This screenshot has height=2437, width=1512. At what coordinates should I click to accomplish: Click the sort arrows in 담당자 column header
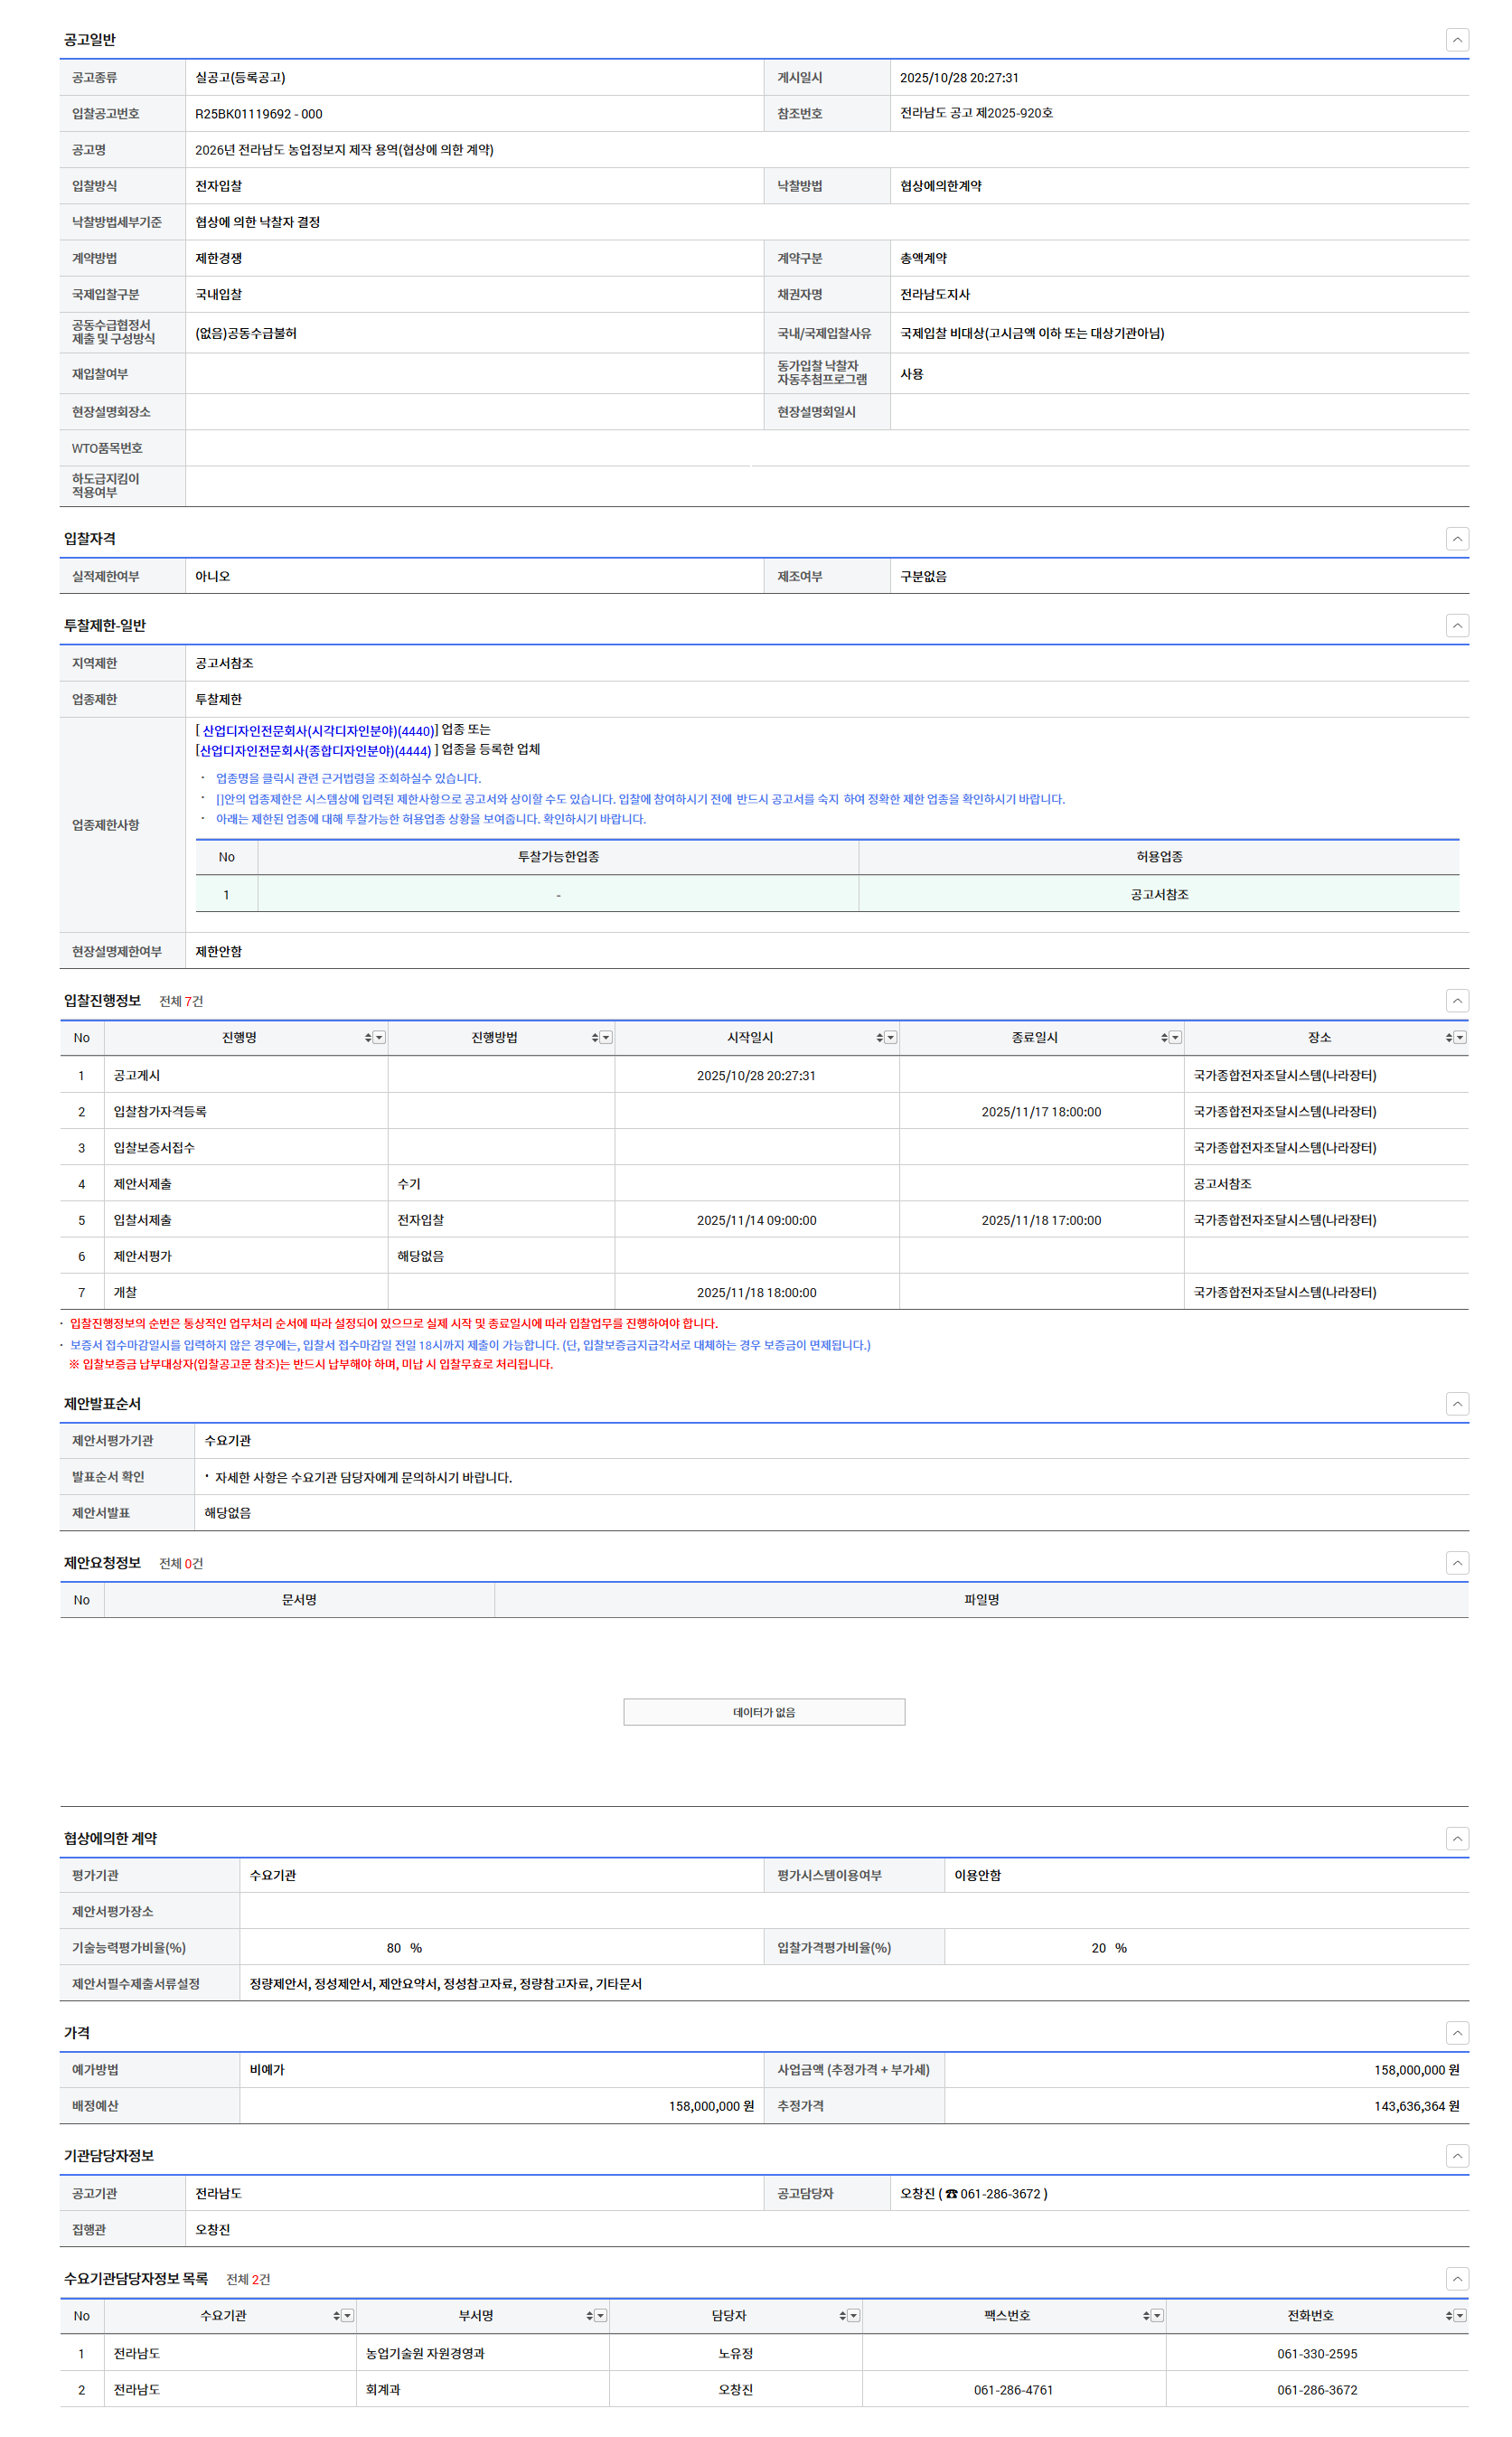coord(842,2315)
